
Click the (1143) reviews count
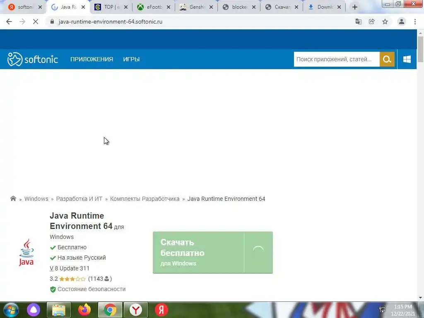[x=100, y=279]
